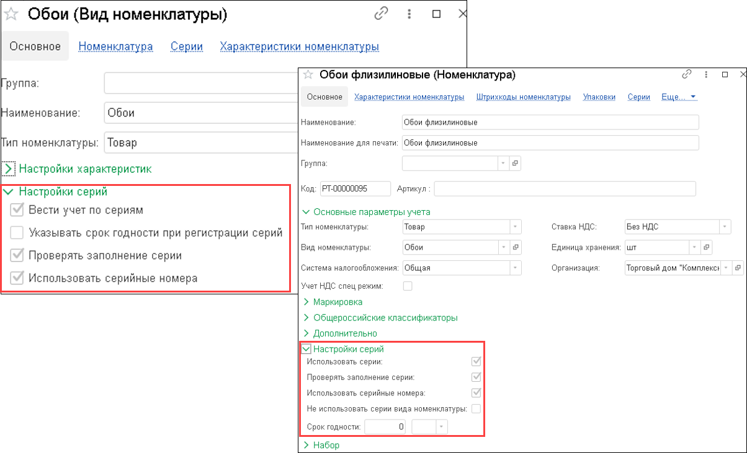Open the Упаковки link
Screen dimensions: 747x453
(x=599, y=97)
